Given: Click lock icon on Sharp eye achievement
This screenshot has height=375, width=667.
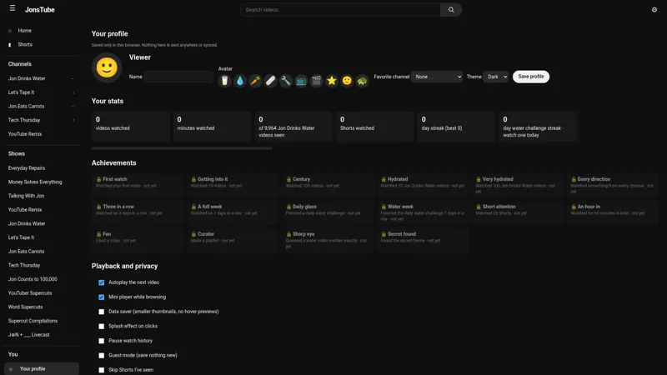Looking at the screenshot, I should pos(288,234).
